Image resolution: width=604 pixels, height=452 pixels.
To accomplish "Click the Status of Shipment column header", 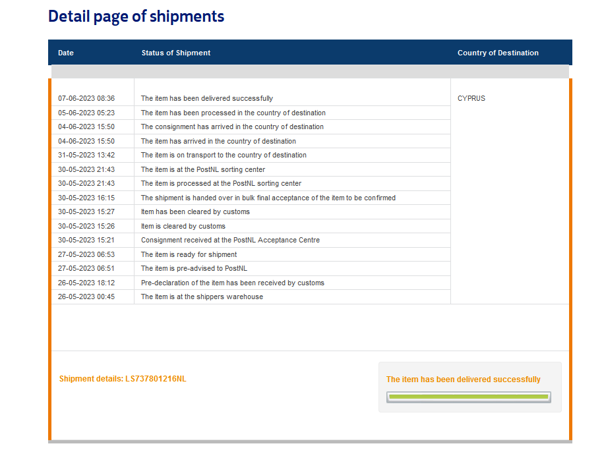I will click(x=176, y=53).
